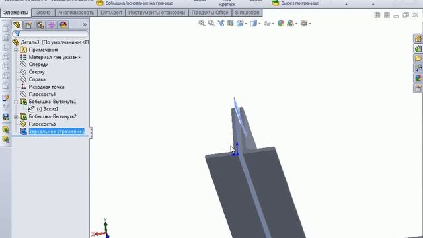Open ConfigurationManager panel tab
The image size is (423, 238).
40,25
